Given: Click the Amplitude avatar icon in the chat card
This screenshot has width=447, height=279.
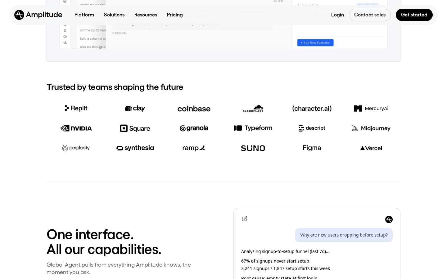Looking at the screenshot, I should (x=389, y=219).
